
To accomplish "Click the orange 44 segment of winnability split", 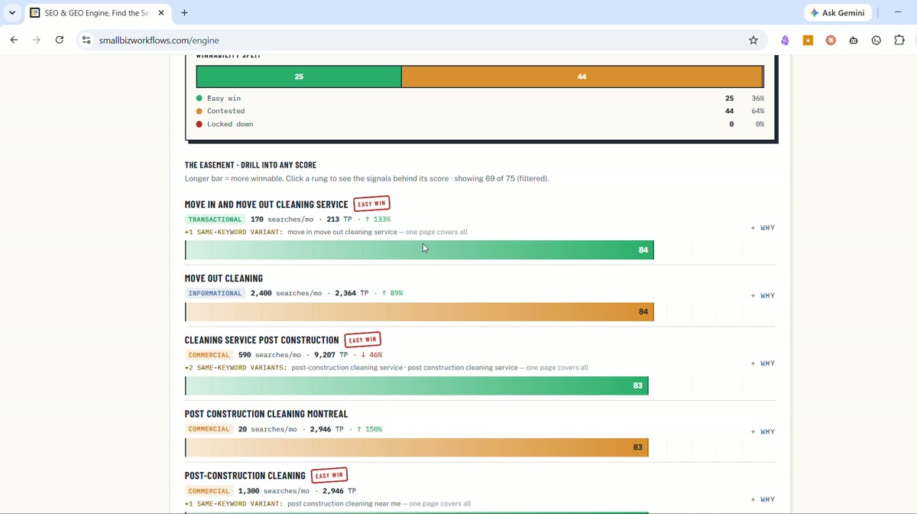I will (582, 76).
